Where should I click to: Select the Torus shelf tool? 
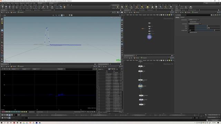pyautogui.click(x=13, y=7)
